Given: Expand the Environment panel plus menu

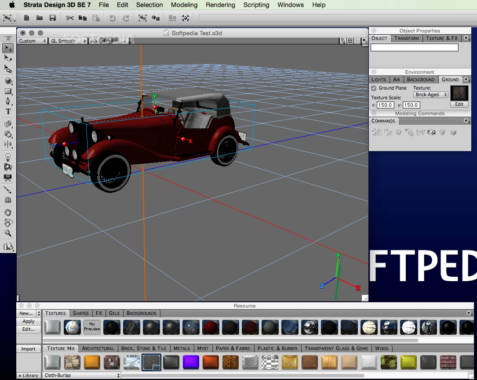Looking at the screenshot, I should (466, 80).
